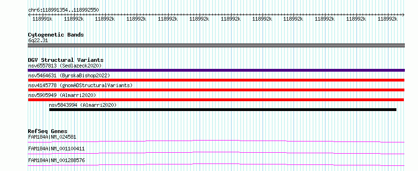Image resolution: width=418 pixels, height=171 pixels.
Task: Click the purple nsv6557813 variant bar
Action: point(216,70)
